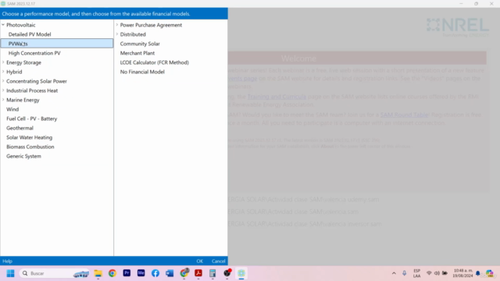Expand the Distributed financial model arrow

(117, 34)
